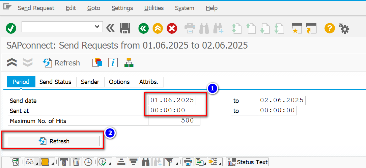366x168 pixels.
Task: Click the yellow Exit icon
Action: coord(158,28)
